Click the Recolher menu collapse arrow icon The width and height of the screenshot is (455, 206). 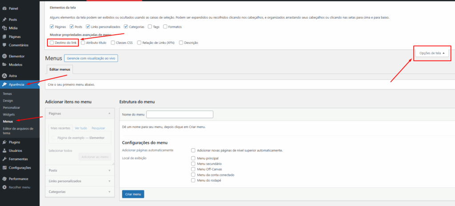coord(4,187)
